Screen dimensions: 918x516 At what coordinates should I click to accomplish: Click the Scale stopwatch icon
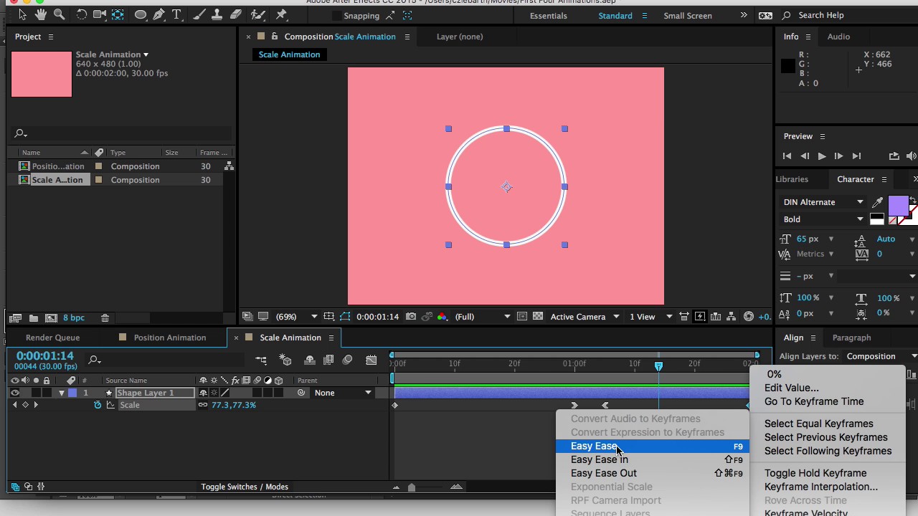98,405
